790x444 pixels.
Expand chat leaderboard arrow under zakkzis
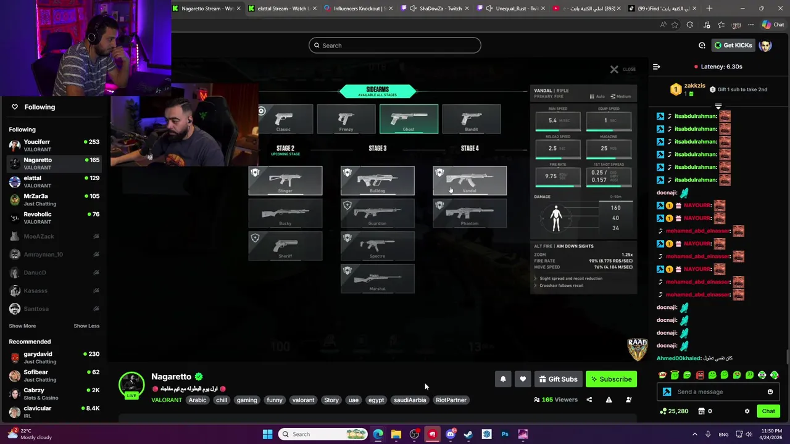pyautogui.click(x=718, y=106)
